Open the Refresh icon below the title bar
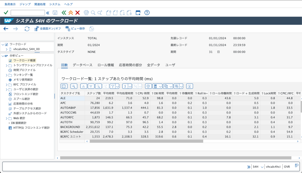302x173 pixels. tap(26, 29)
